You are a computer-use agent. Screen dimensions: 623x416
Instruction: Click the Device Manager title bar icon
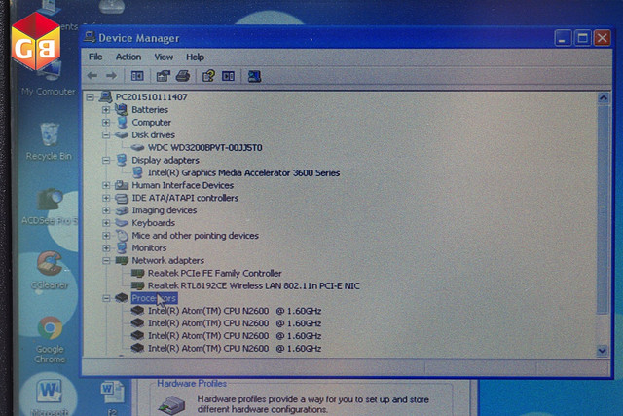90,37
